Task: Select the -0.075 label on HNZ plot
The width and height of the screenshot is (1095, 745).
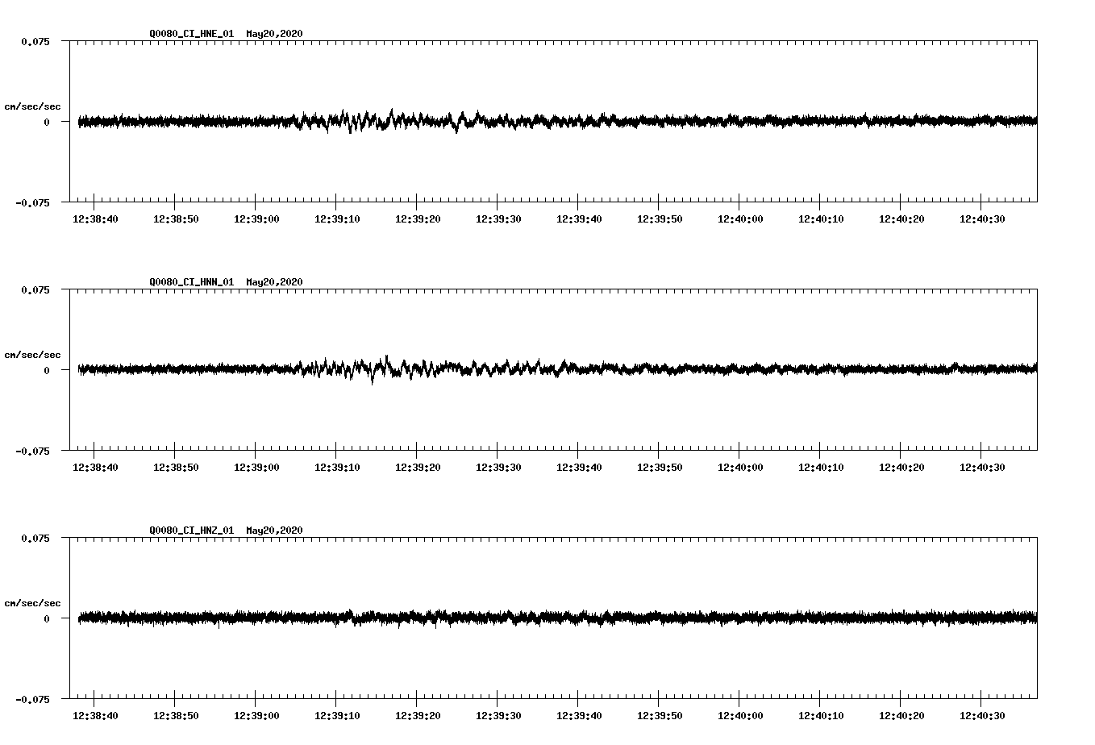Action: coord(32,699)
